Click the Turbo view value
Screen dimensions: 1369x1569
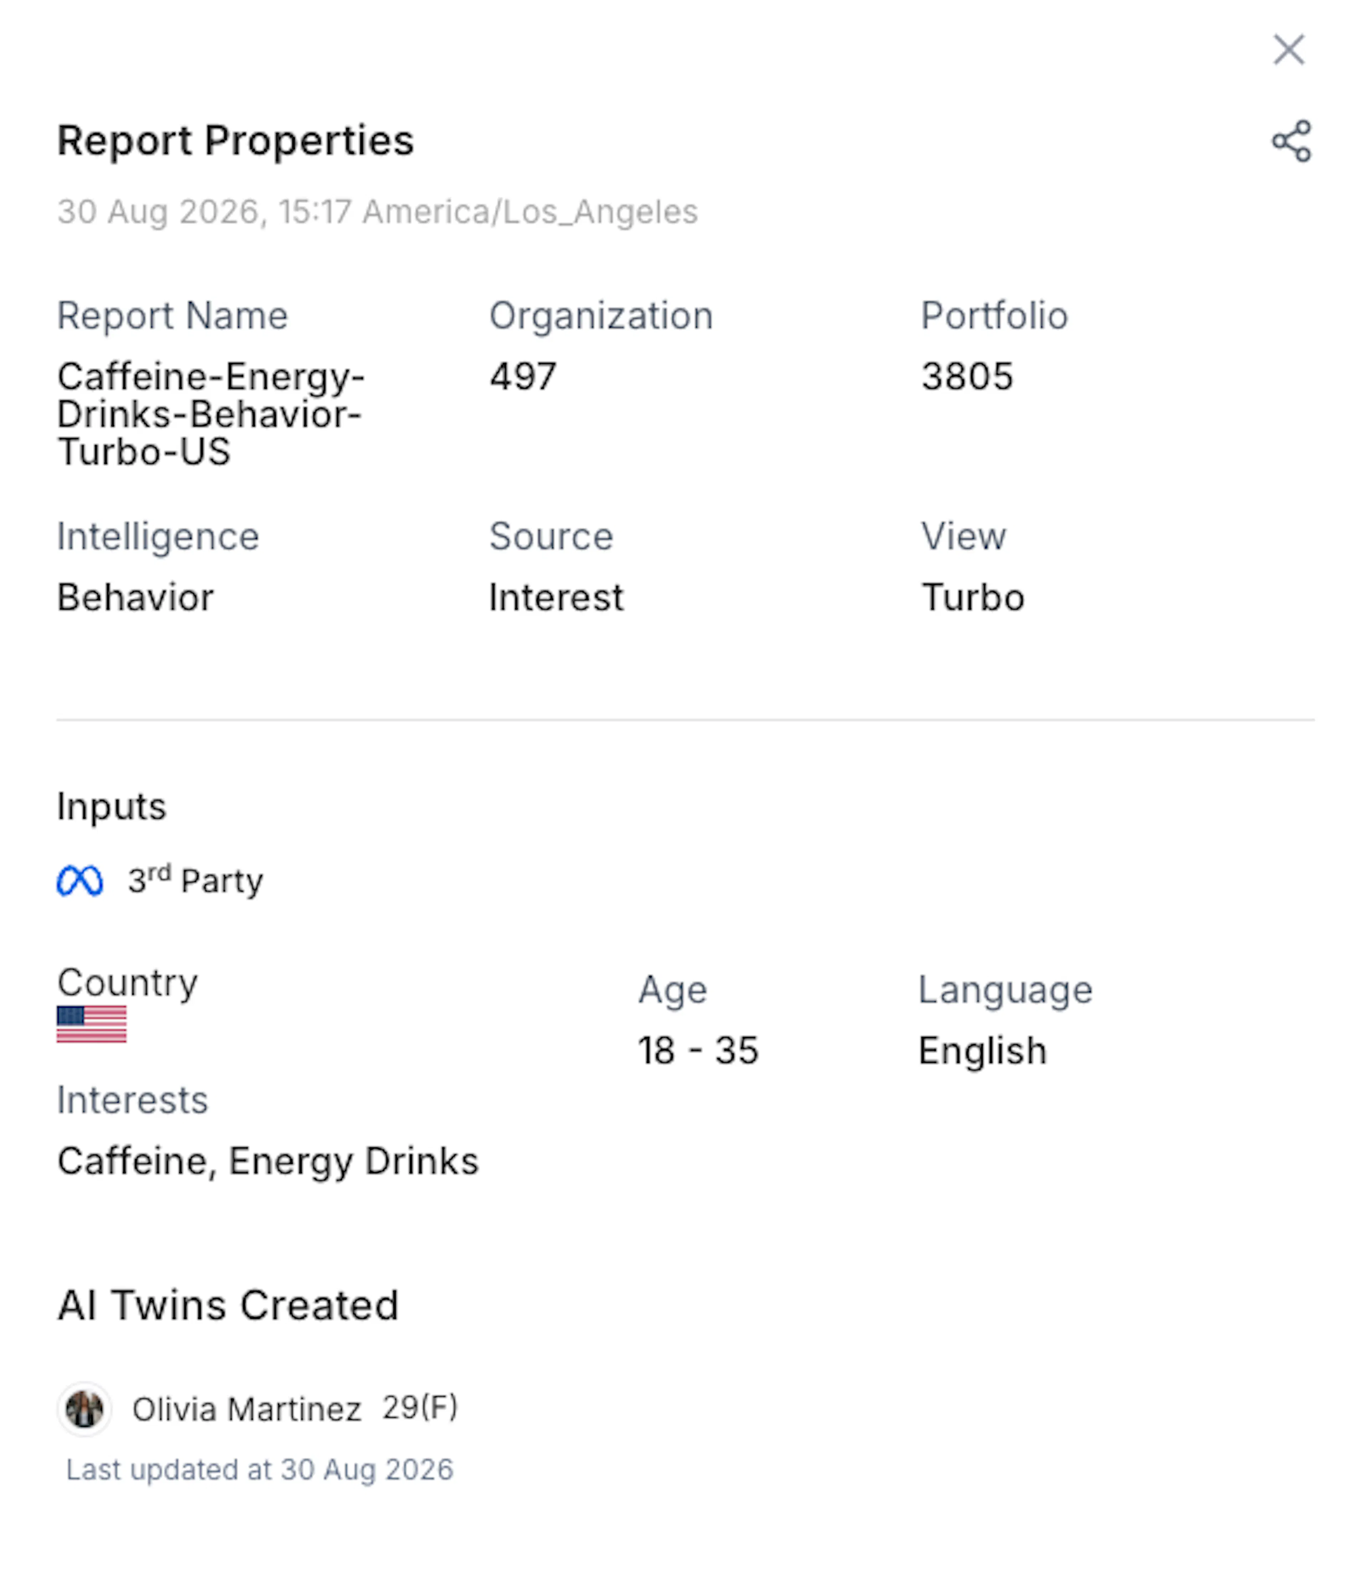click(973, 597)
